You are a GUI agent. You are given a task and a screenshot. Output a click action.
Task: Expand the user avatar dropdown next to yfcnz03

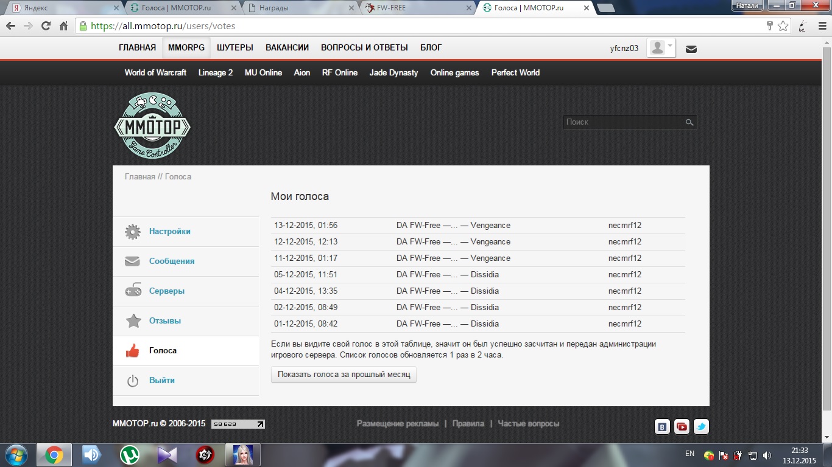(661, 48)
